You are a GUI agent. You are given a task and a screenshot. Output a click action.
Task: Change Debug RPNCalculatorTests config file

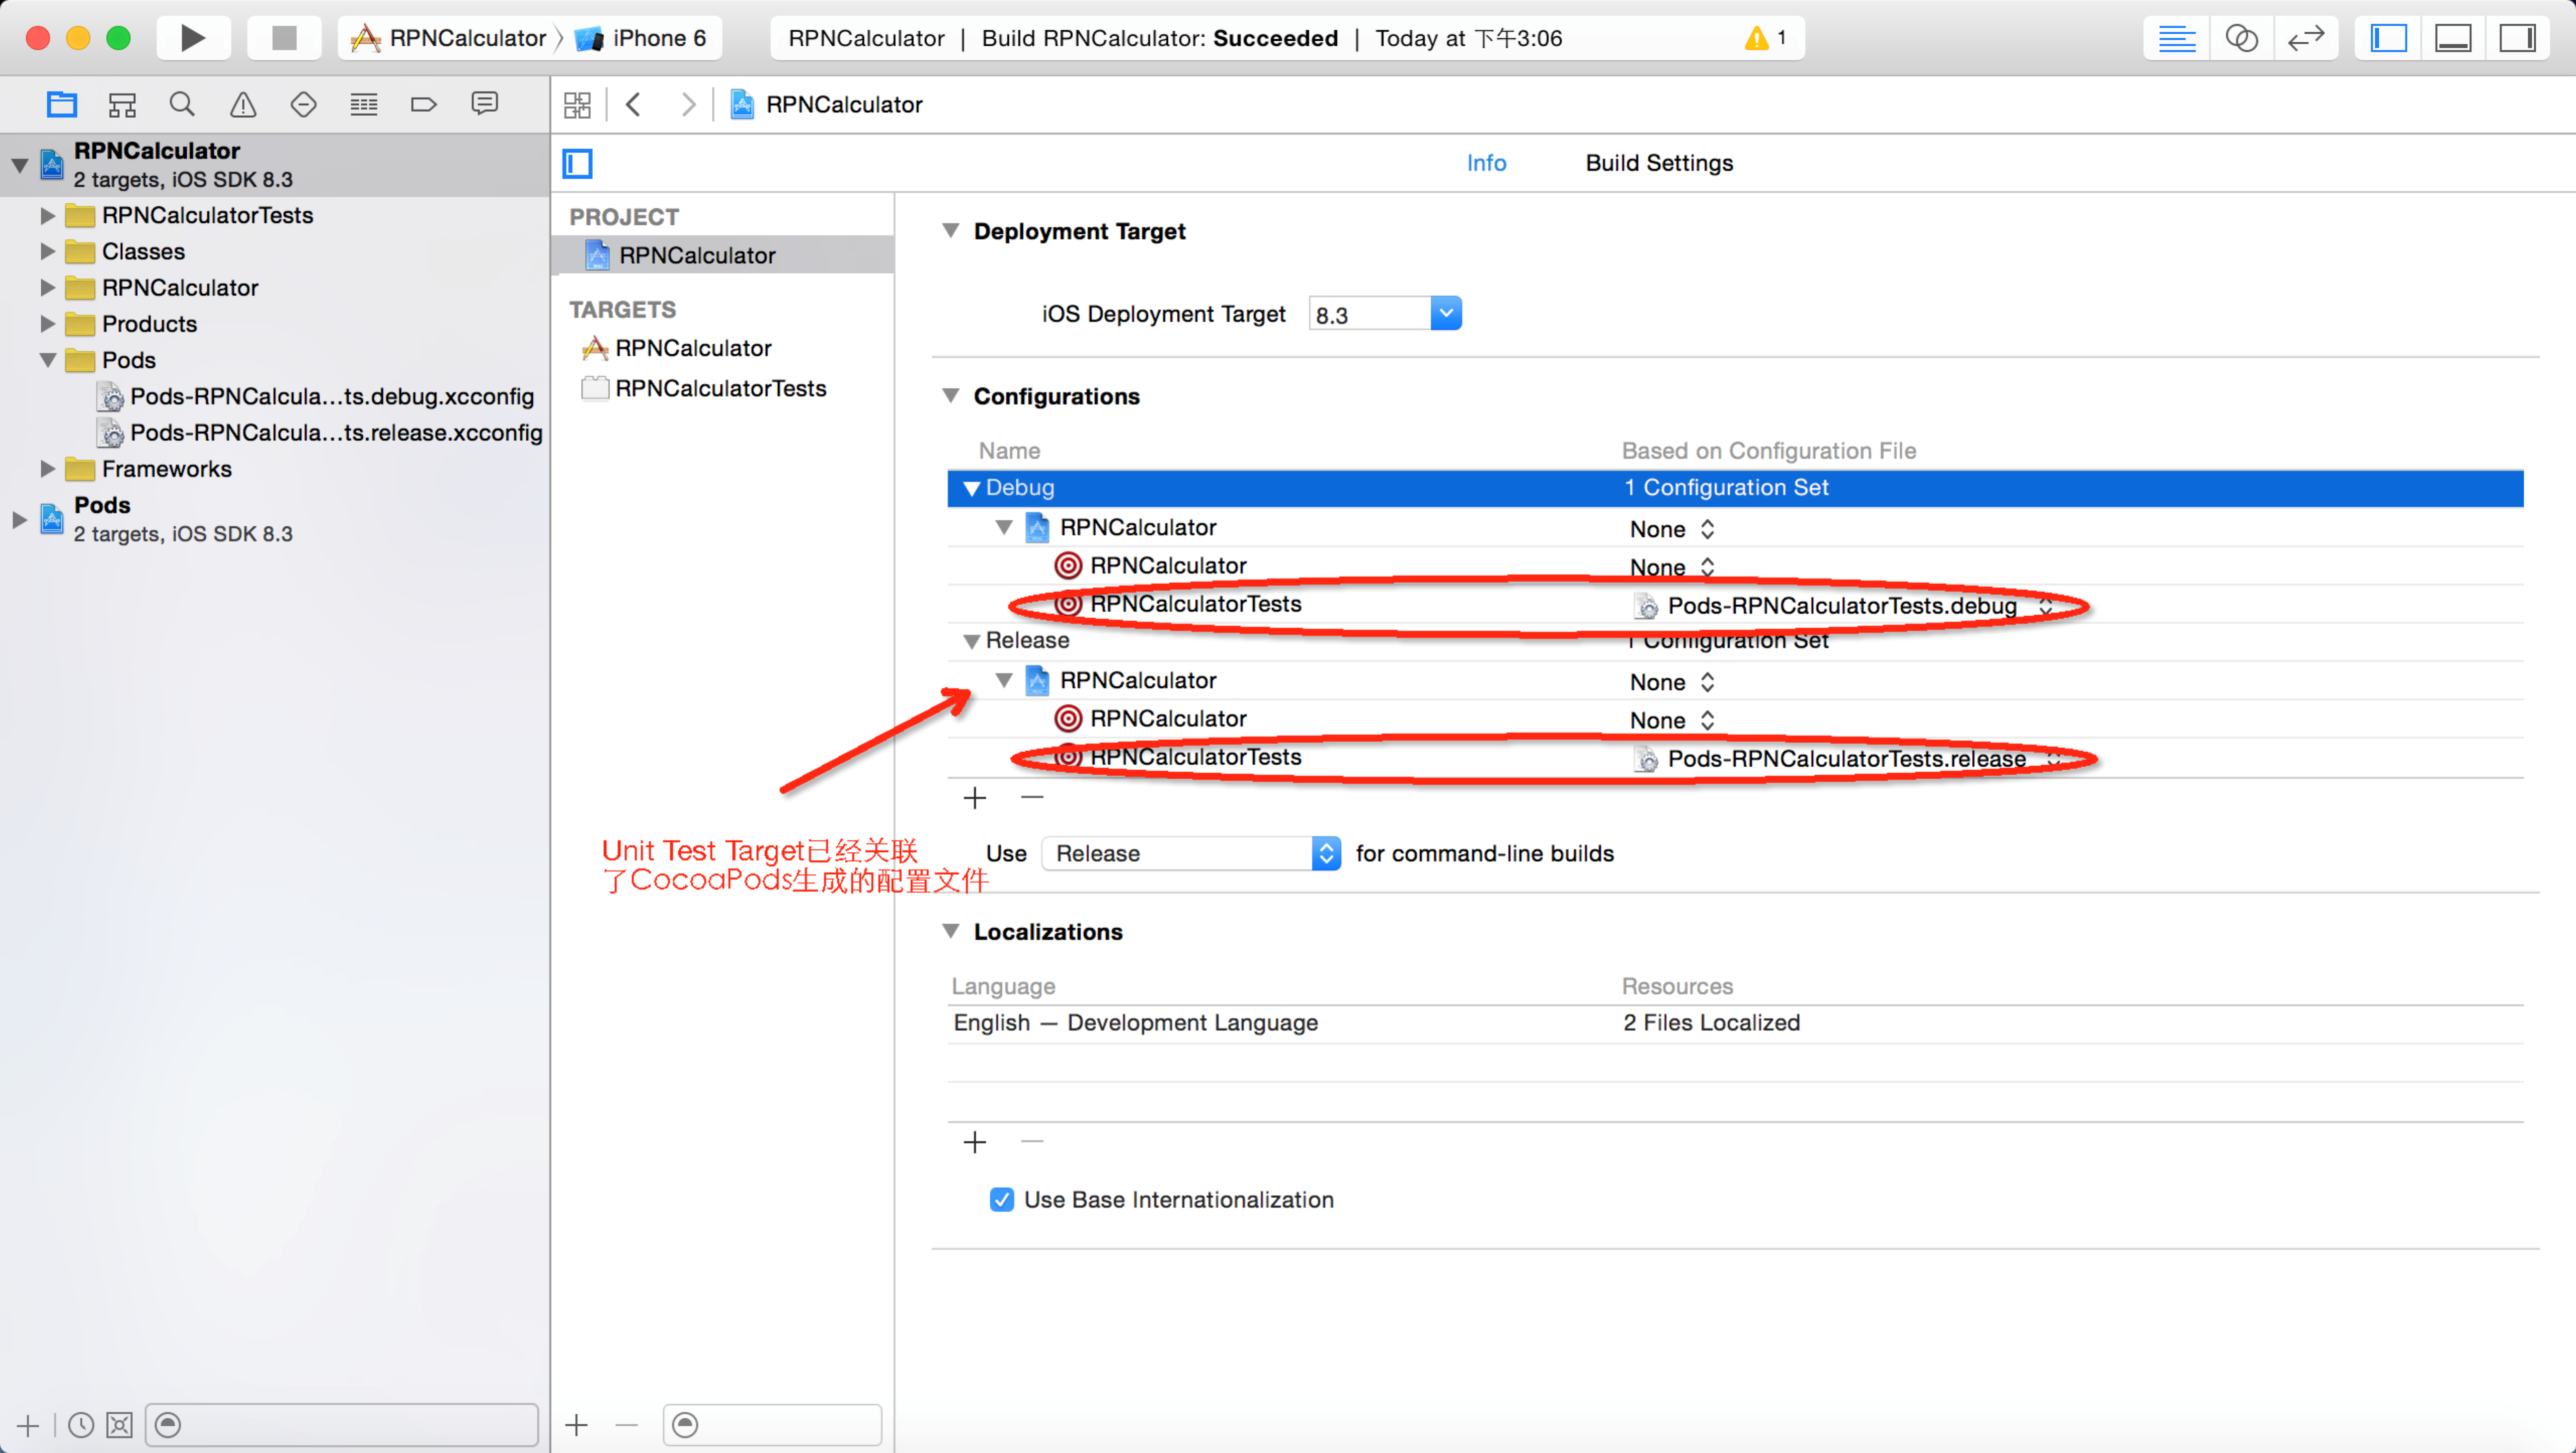coord(1843,606)
